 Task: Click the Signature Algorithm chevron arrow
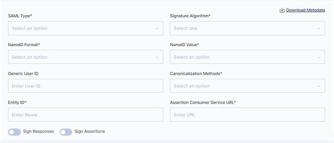click(318, 28)
